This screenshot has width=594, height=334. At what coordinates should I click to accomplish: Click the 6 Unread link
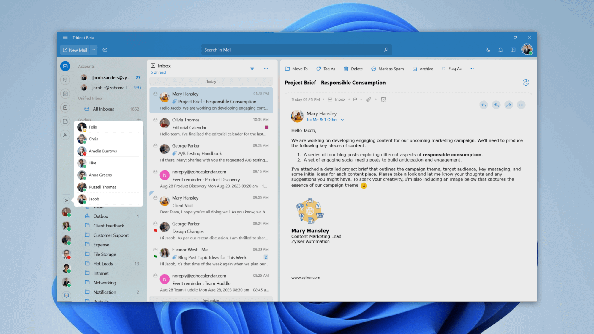[x=158, y=72]
